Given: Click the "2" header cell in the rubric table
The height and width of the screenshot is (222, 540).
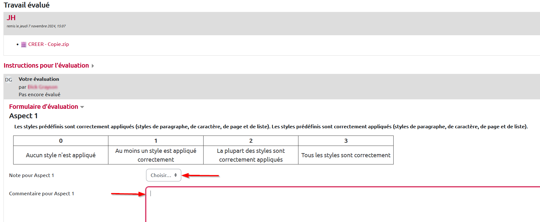Looking at the screenshot, I should coord(251,141).
